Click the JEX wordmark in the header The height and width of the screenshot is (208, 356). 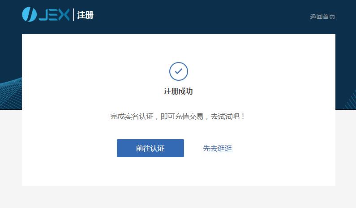click(x=54, y=15)
